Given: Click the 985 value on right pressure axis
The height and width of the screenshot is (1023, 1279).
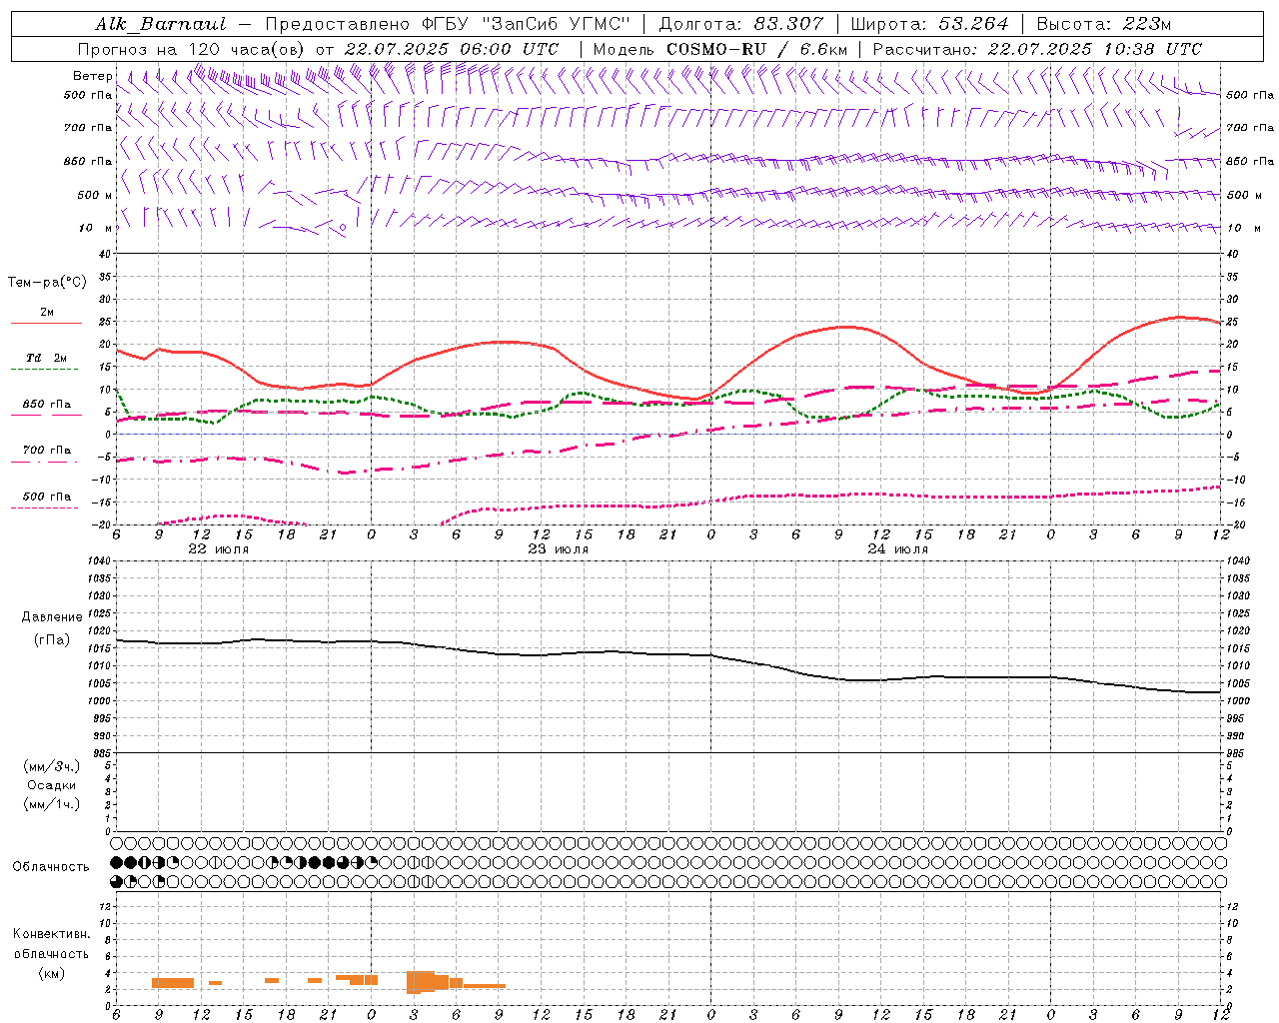Looking at the screenshot, I should pyautogui.click(x=1237, y=753).
